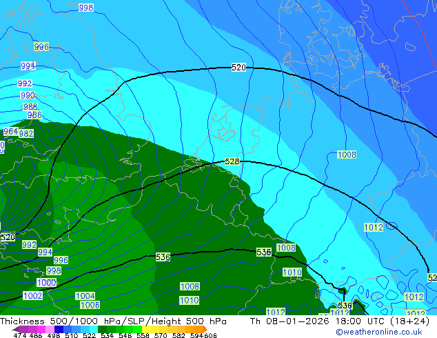Screen dimensions: 437x338
Task: Click the 982 isobar label
Action: (26, 133)
